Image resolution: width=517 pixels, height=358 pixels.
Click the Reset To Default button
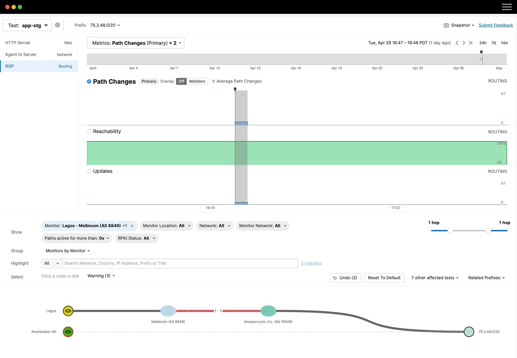click(384, 278)
